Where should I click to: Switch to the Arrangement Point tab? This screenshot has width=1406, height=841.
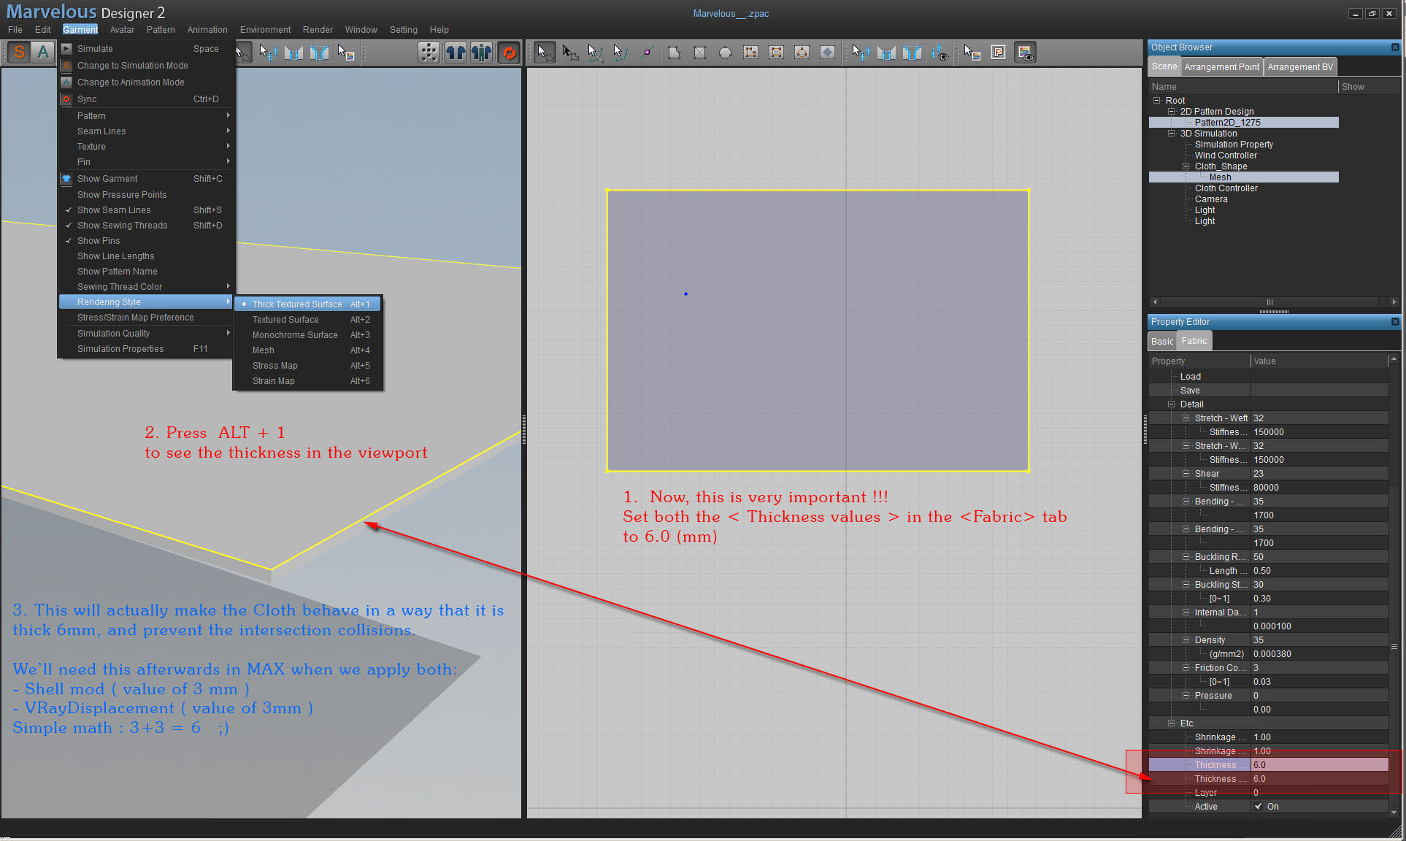click(x=1222, y=66)
